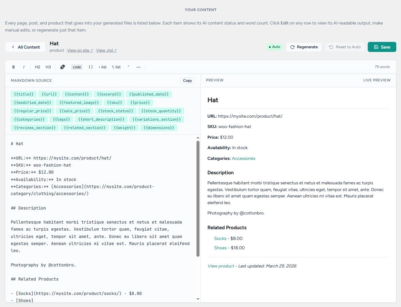The width and height of the screenshot is (401, 307).
Task: Click the '**SKU:** woo-fashion-hat' source line
Action: point(41,165)
